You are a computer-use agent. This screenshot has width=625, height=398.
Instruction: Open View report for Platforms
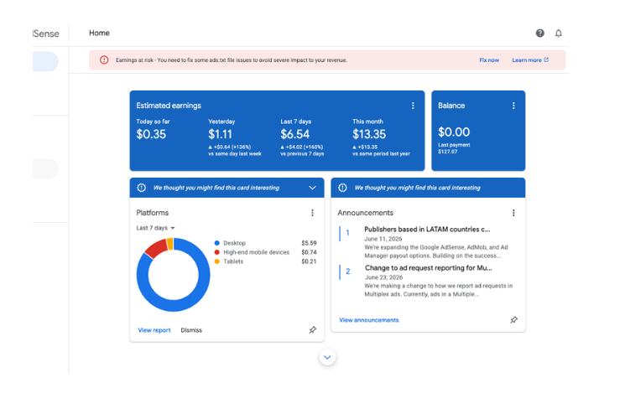(154, 330)
